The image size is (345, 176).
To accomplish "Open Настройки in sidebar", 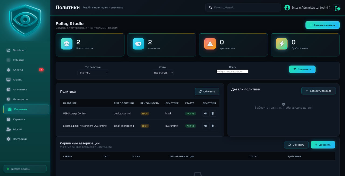I will pyautogui.click(x=26, y=139).
